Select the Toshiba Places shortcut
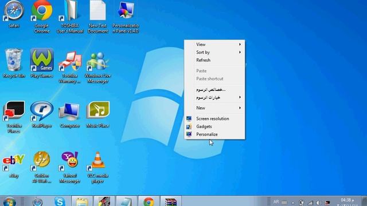This screenshot has width=367, height=206. click(x=14, y=117)
